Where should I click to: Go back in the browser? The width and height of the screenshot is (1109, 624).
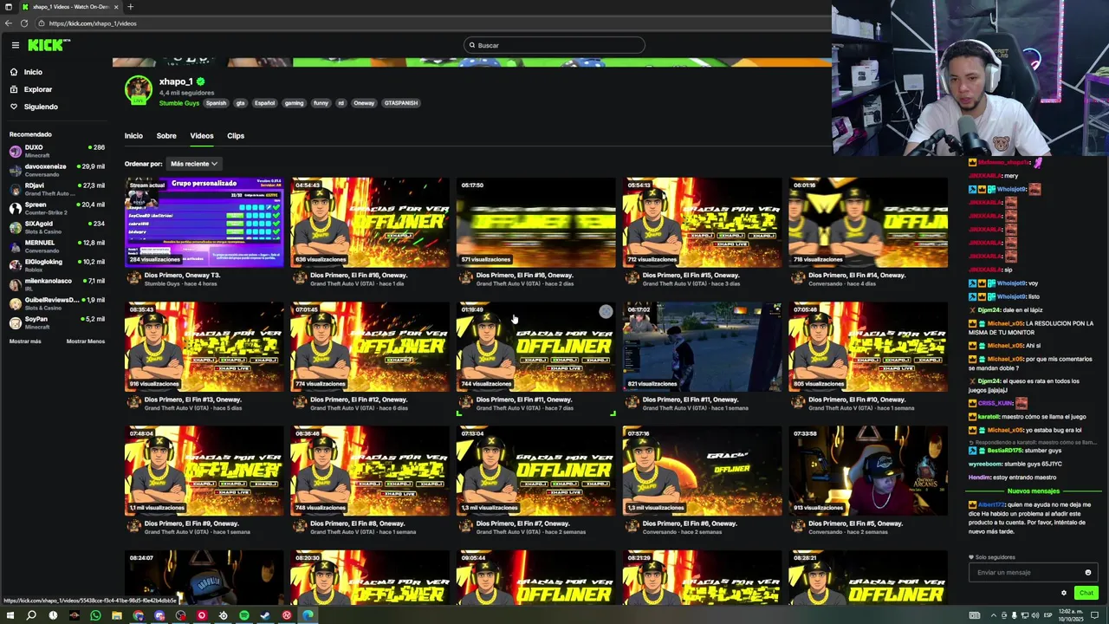(x=7, y=23)
